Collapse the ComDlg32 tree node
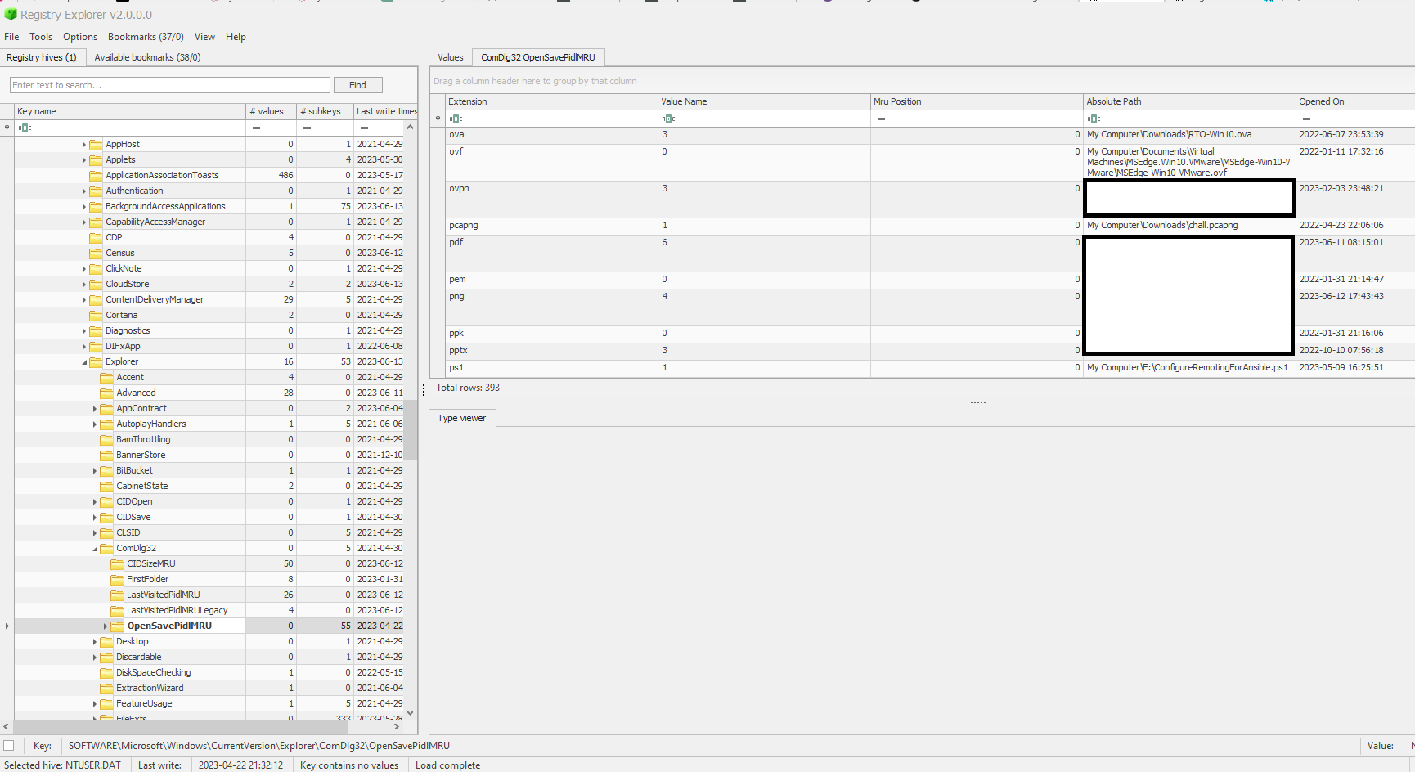1415x772 pixels. (95, 548)
